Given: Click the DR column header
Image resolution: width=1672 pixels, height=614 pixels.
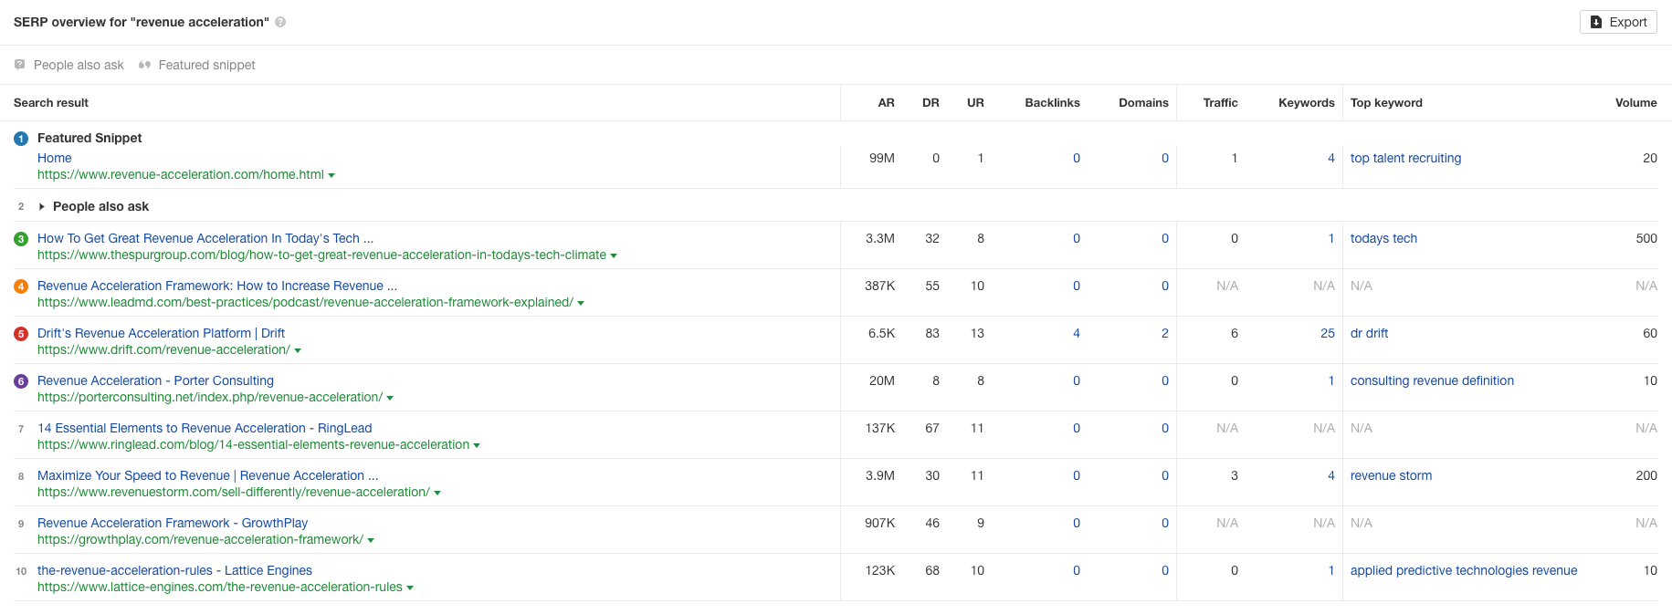Looking at the screenshot, I should 931,102.
